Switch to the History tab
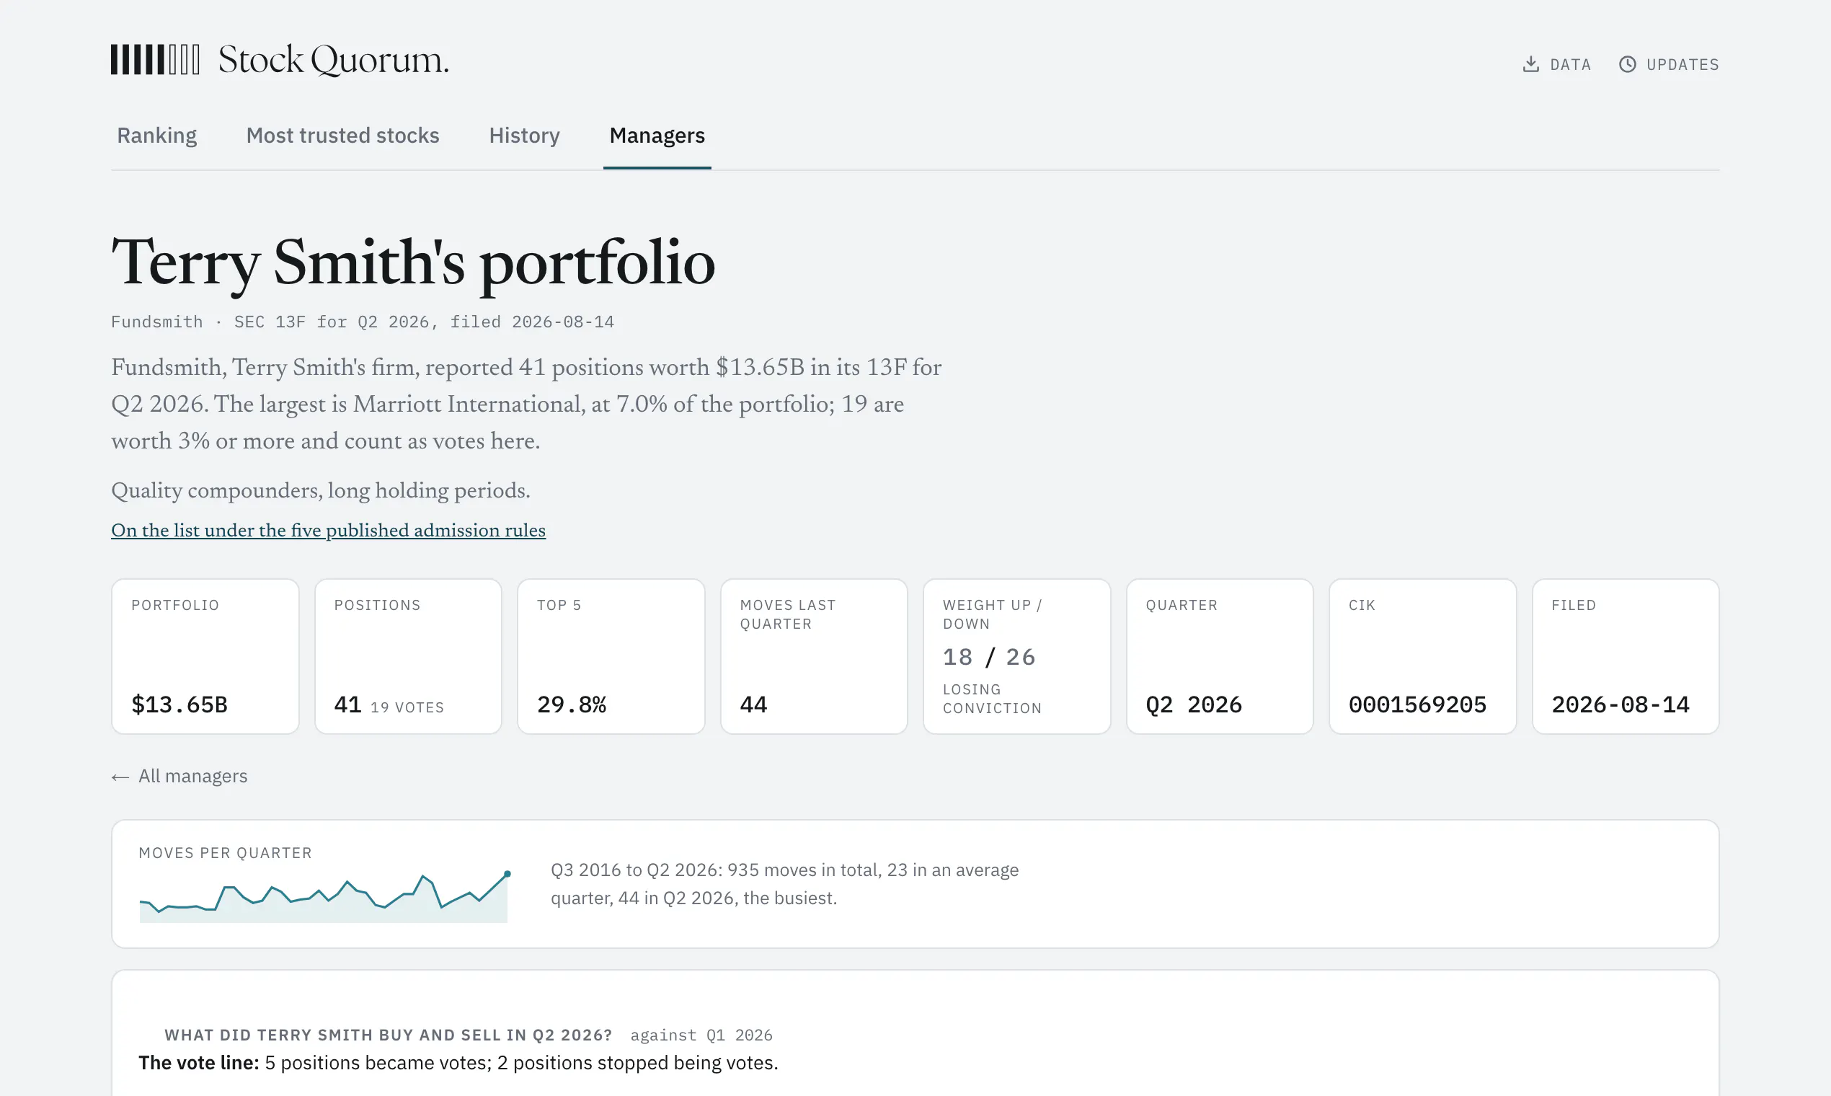The height and width of the screenshot is (1096, 1831). pyautogui.click(x=524, y=136)
